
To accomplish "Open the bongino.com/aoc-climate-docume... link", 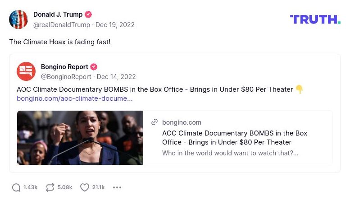I will click(x=75, y=98).
